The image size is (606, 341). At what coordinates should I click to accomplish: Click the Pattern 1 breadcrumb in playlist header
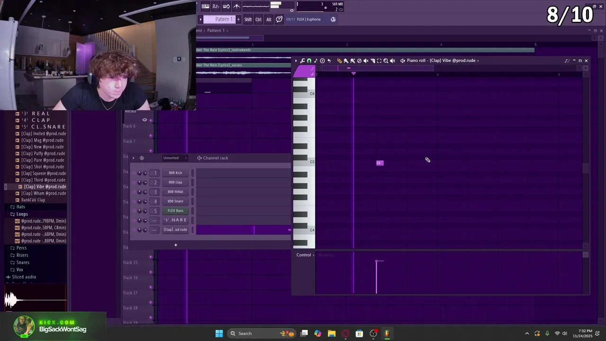[215, 30]
